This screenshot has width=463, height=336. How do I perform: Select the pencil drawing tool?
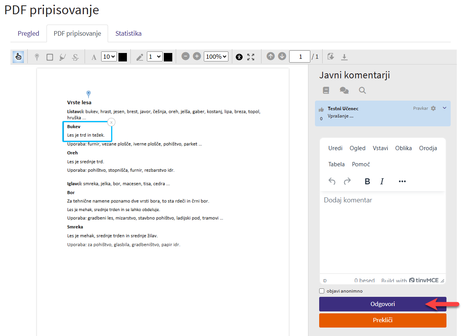[140, 57]
